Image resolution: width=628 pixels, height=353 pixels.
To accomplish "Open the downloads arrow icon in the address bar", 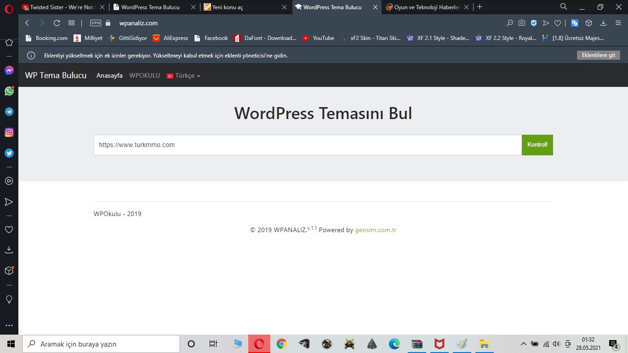I will [604, 23].
